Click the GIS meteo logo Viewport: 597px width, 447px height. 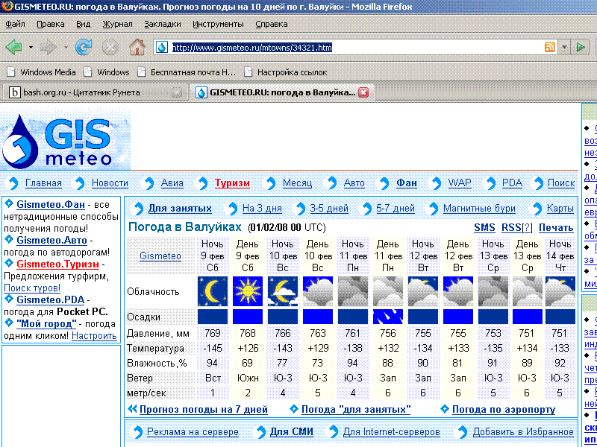pyautogui.click(x=66, y=140)
